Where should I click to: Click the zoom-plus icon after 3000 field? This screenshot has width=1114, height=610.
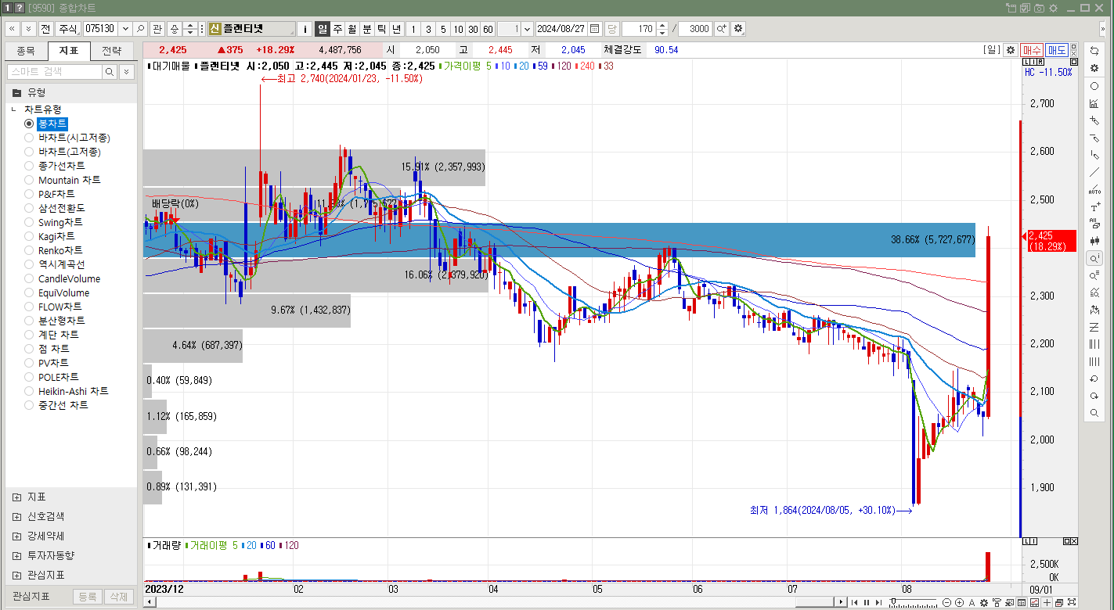pos(721,29)
